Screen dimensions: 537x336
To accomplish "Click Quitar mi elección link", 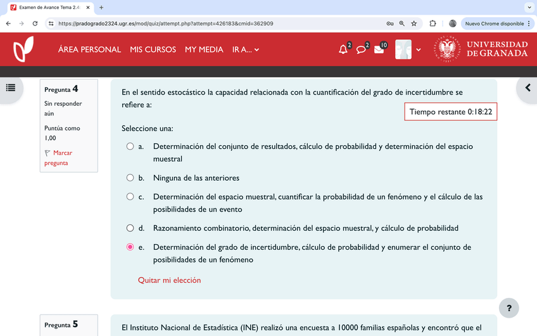I will tap(169, 280).
